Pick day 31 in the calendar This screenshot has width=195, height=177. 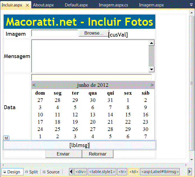coord(110,100)
